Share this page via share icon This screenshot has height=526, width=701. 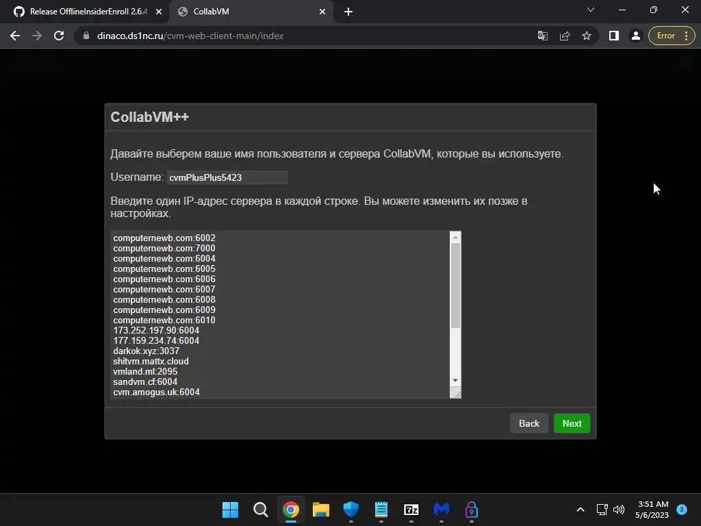coord(565,36)
